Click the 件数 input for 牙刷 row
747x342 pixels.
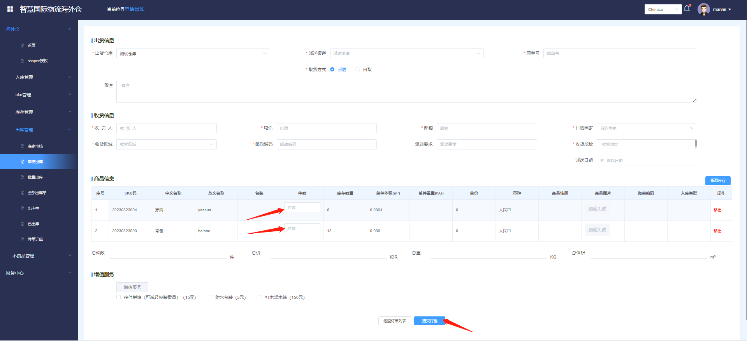pyautogui.click(x=302, y=208)
